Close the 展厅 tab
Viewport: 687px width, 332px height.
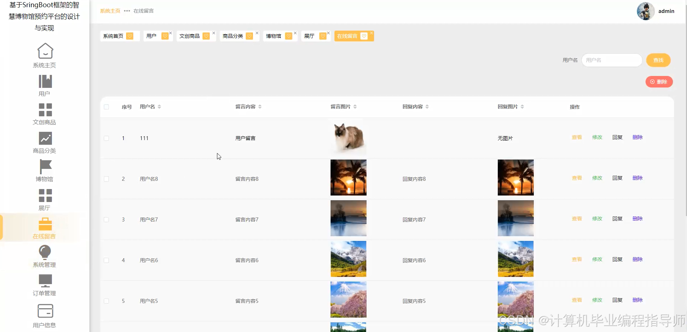[x=328, y=33]
